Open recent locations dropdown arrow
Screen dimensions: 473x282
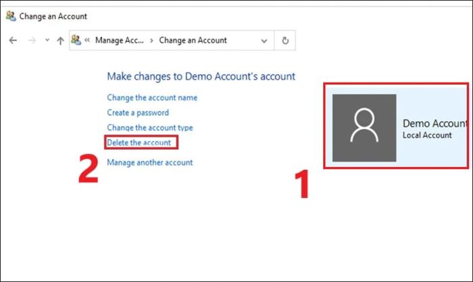coord(47,40)
